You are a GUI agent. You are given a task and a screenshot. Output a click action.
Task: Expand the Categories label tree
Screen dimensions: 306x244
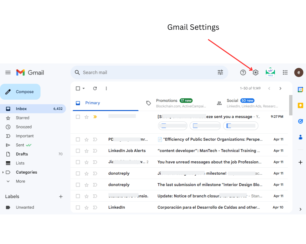[3, 172]
